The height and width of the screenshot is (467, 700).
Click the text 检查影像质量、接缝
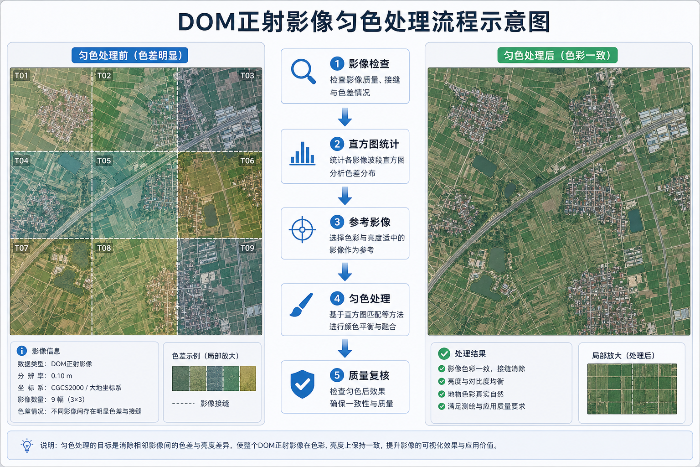(365, 80)
